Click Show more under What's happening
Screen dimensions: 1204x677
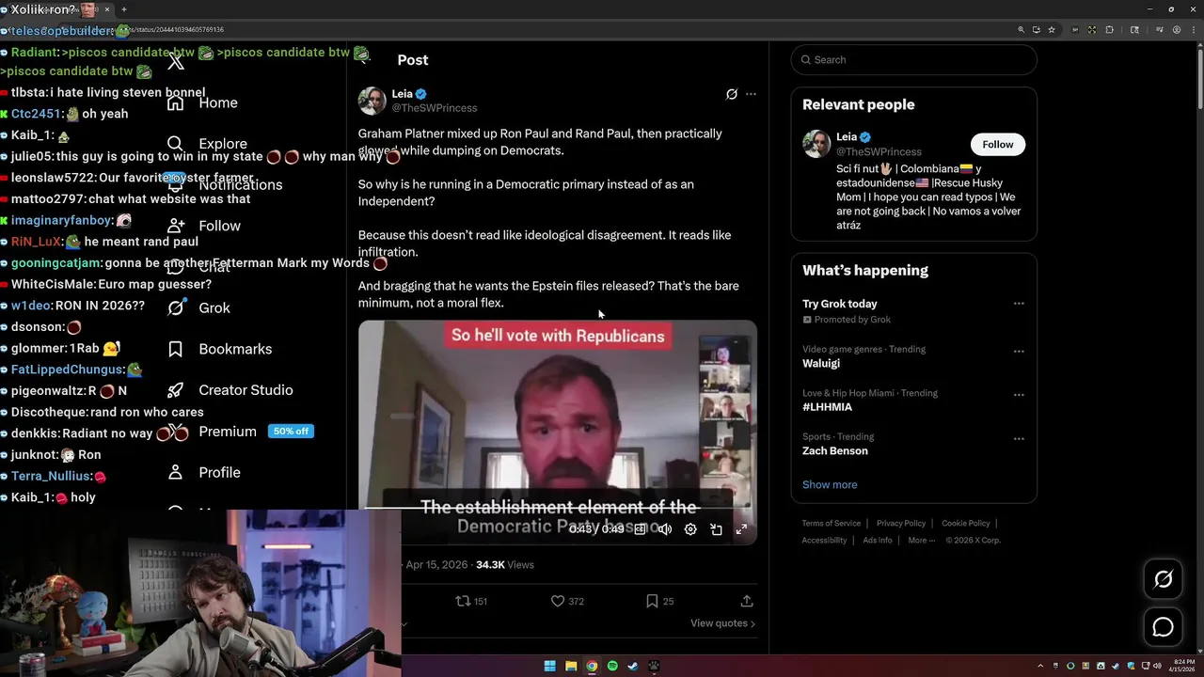(x=830, y=484)
